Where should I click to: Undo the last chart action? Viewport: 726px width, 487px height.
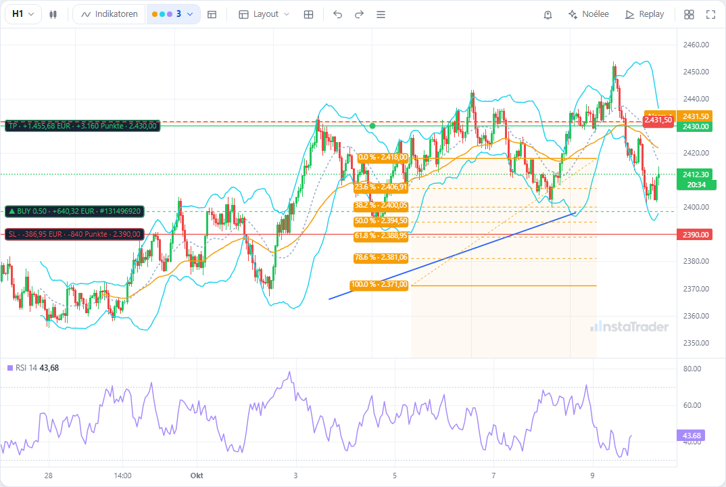point(337,14)
